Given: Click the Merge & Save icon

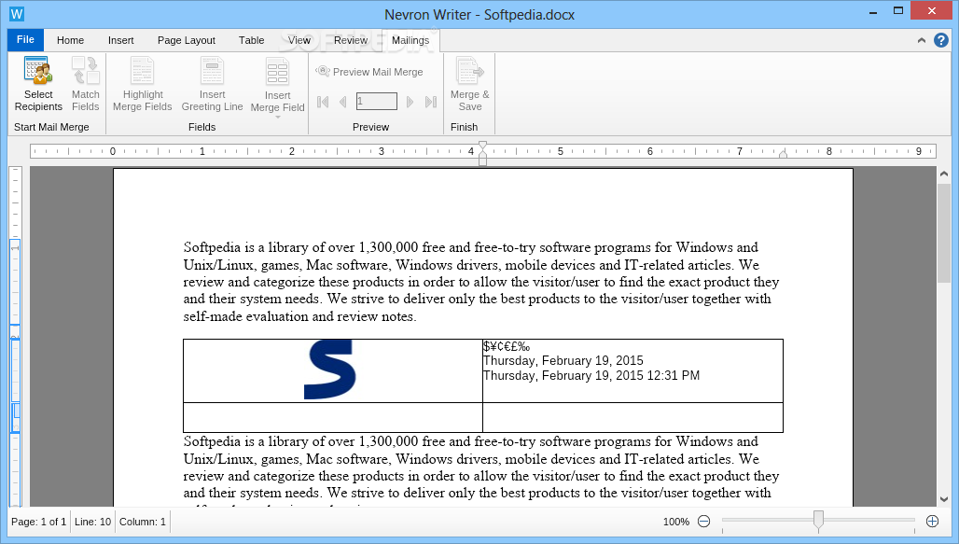Looking at the screenshot, I should click(x=470, y=70).
